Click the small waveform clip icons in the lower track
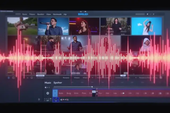170x113 pixels. pos(64,100)
